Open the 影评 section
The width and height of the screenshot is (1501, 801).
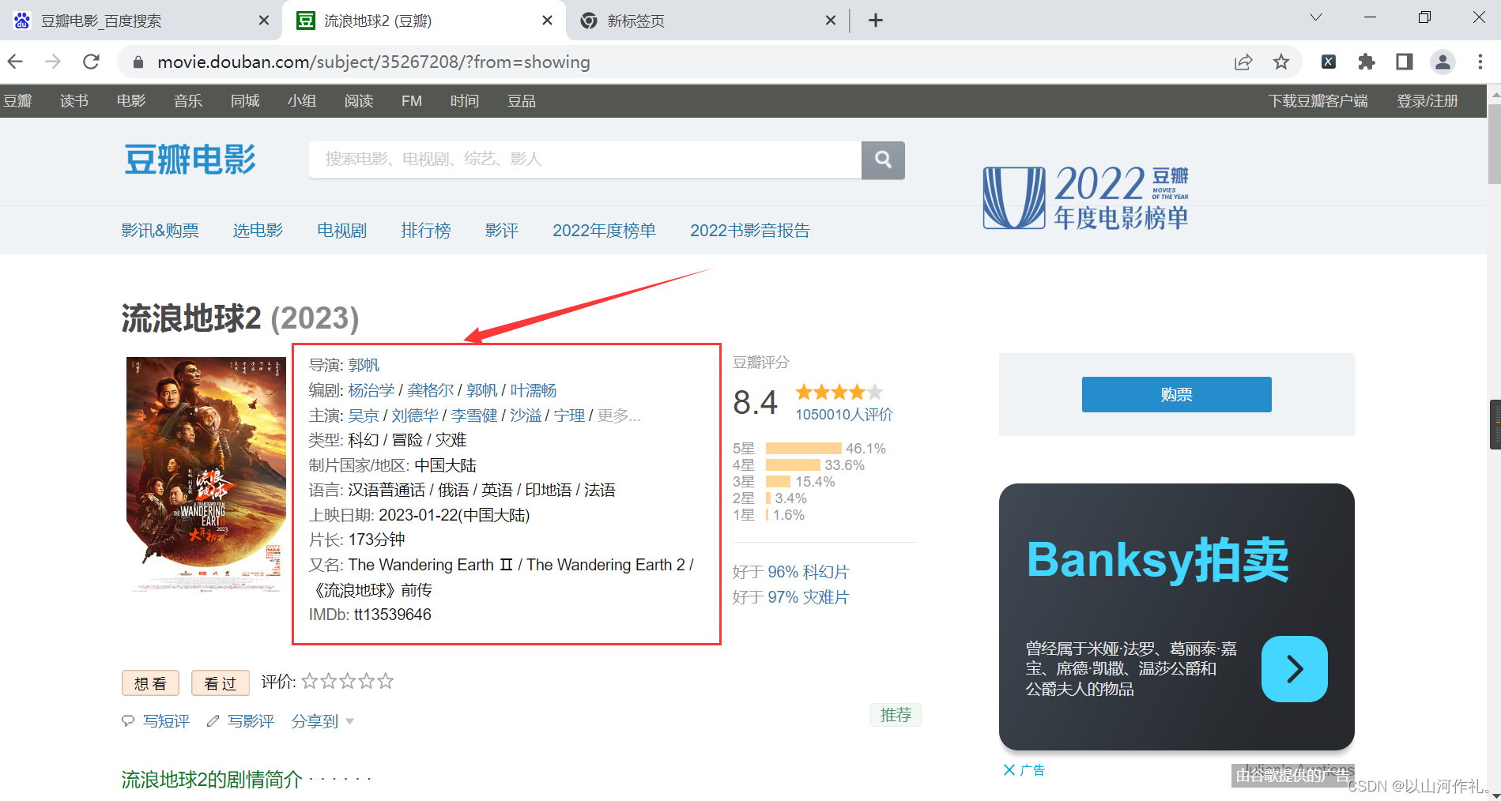502,231
